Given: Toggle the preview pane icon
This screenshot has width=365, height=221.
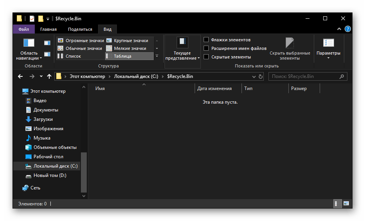Looking at the screenshot, I should [47, 43].
